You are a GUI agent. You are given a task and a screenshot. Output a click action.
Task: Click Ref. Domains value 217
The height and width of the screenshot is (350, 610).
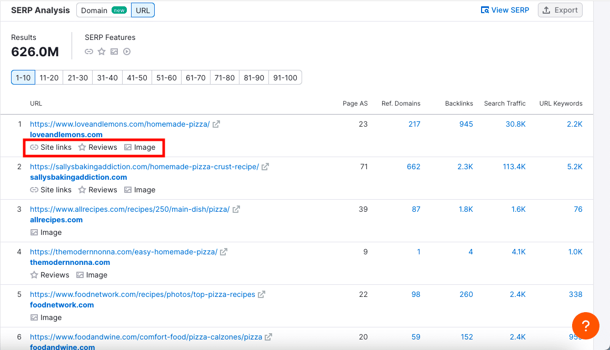414,125
